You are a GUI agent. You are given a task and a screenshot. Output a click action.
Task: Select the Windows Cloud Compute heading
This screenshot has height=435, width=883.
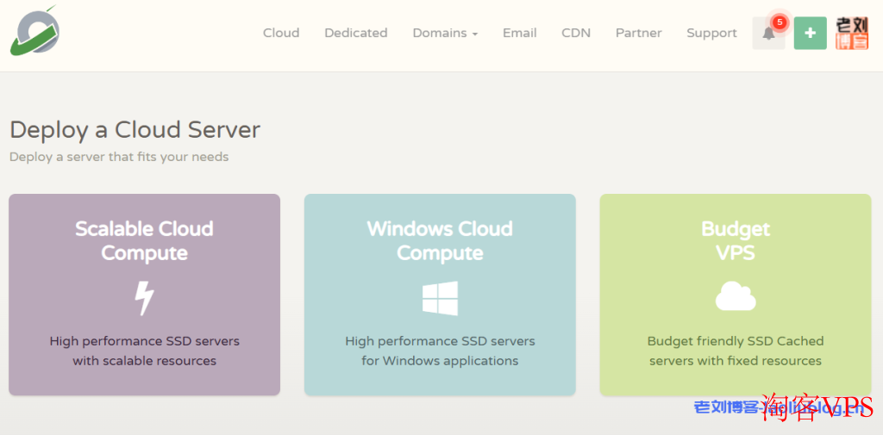[x=440, y=241]
